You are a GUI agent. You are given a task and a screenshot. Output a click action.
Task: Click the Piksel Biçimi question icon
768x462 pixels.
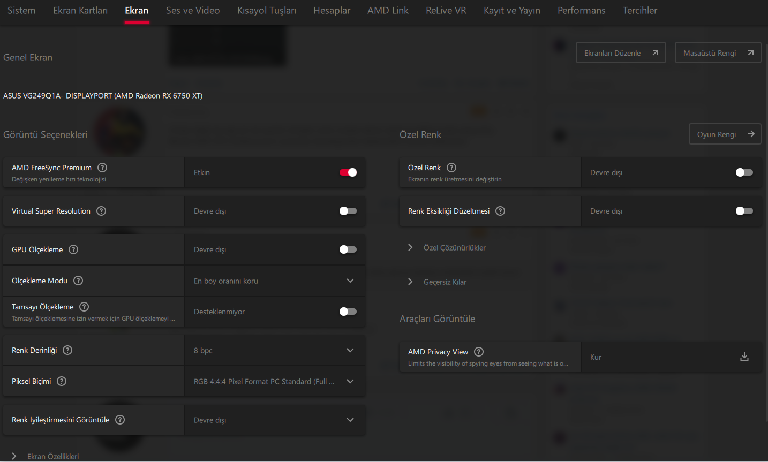pyautogui.click(x=62, y=381)
